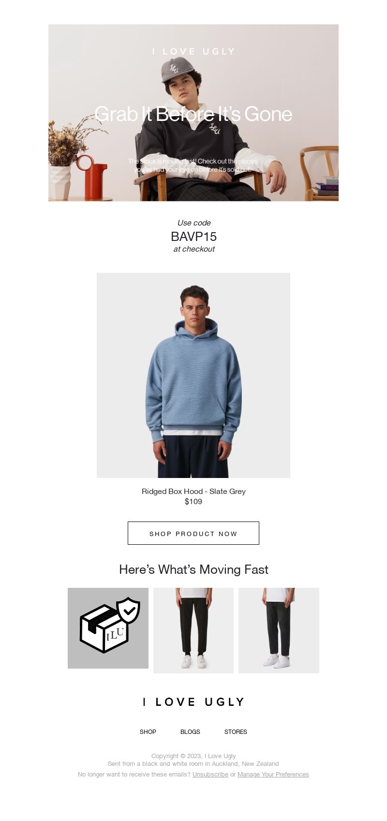Select the ILU package box icon
Image resolution: width=387 pixels, height=821 pixels.
tap(104, 628)
